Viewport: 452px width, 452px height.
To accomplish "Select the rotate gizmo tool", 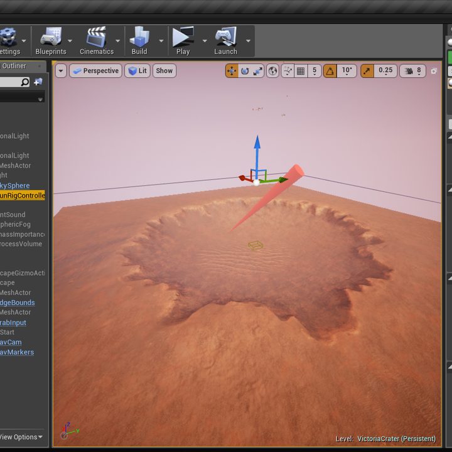I will click(x=245, y=70).
